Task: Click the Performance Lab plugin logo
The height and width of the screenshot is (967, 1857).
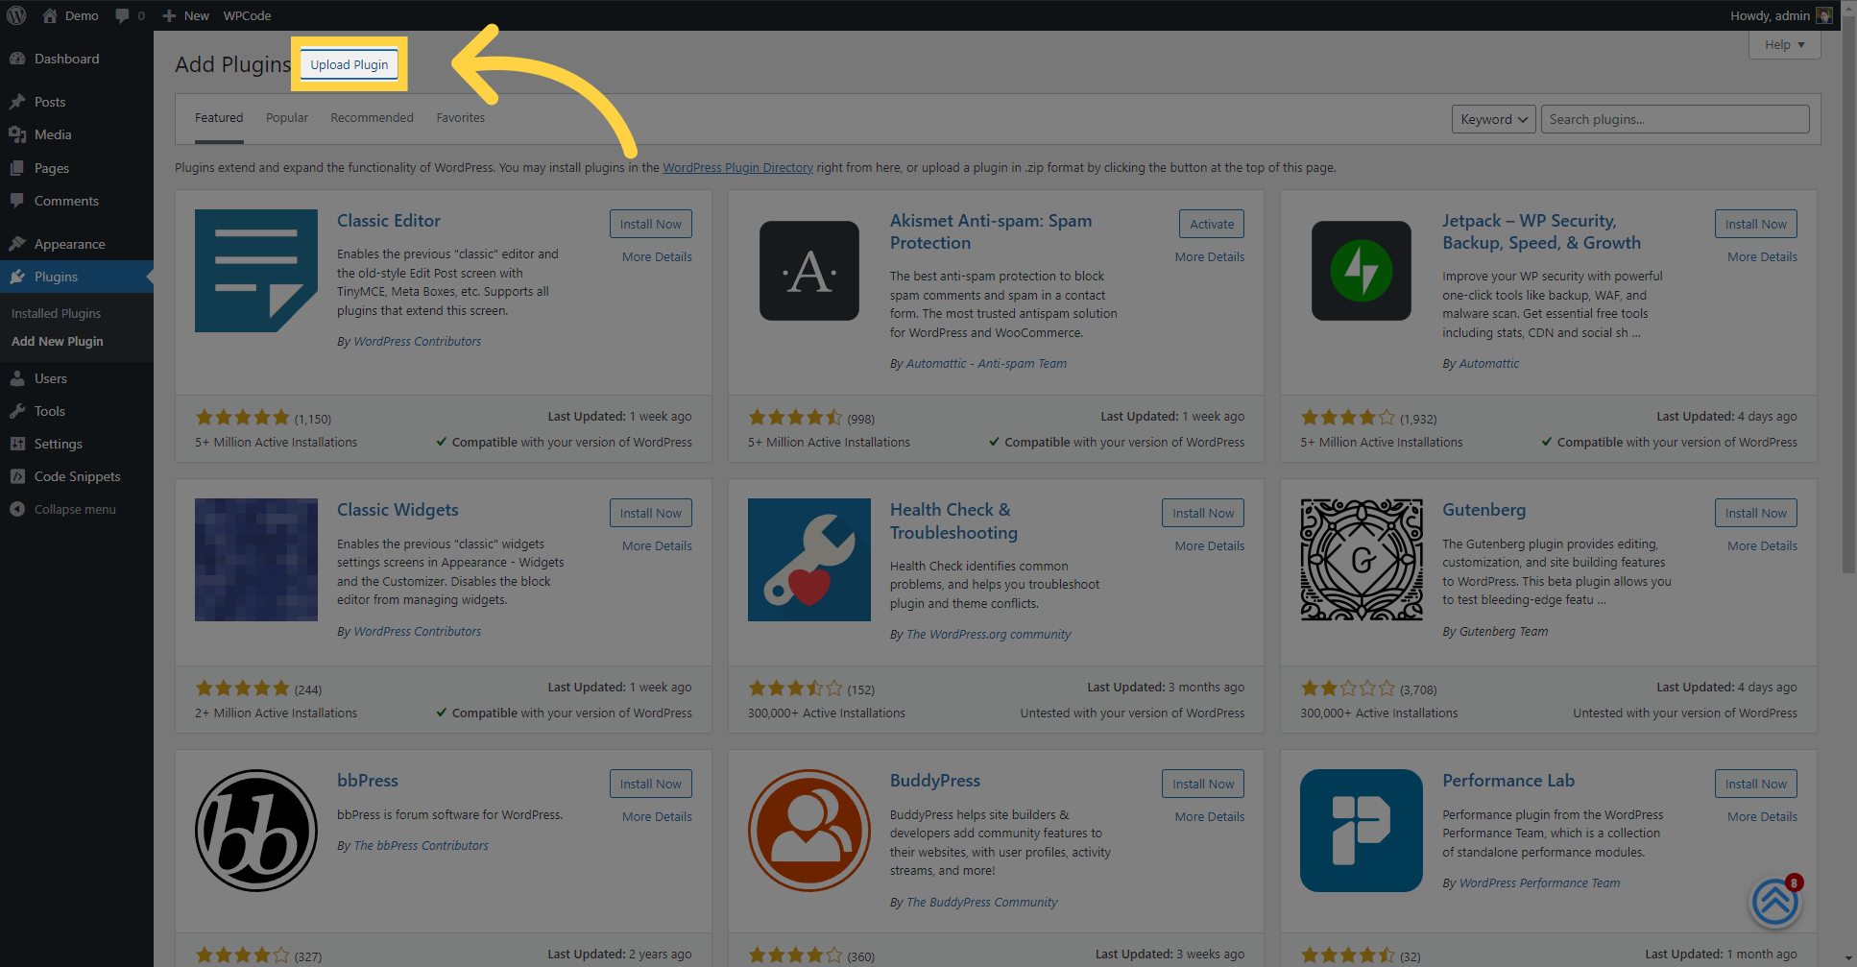Action: tap(1362, 831)
